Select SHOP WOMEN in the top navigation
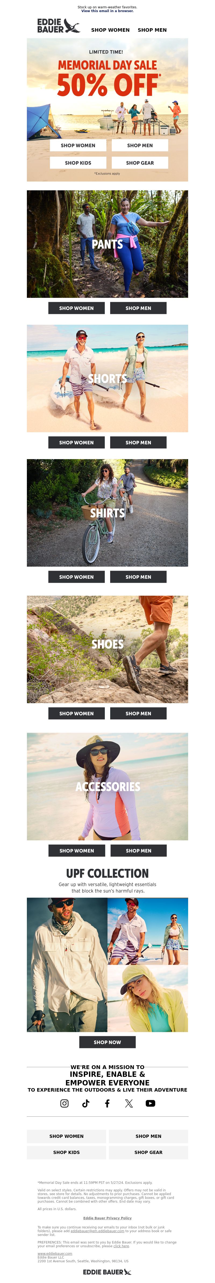Screen dimensions: 215x1283 click(x=110, y=30)
